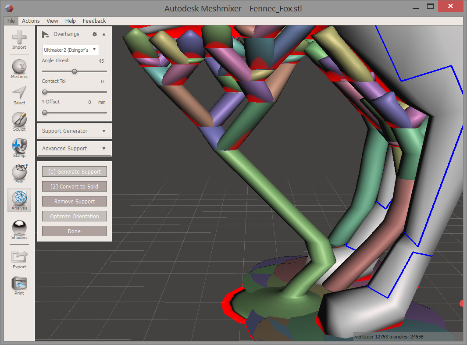Expand the Advanced Support section
This screenshot has width=467, height=345.
click(75, 148)
